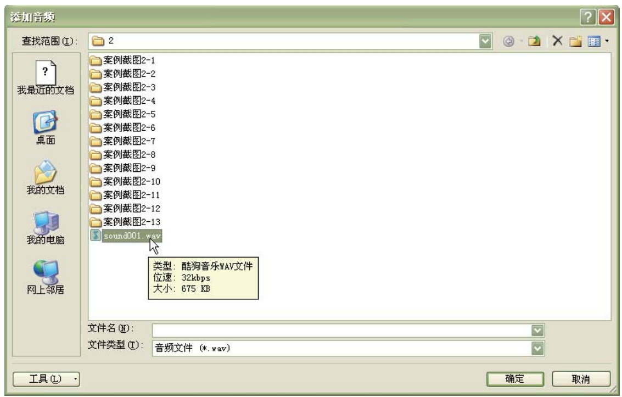Open folder 案例截图2-2
This screenshot has height=397, width=622.
(x=122, y=74)
